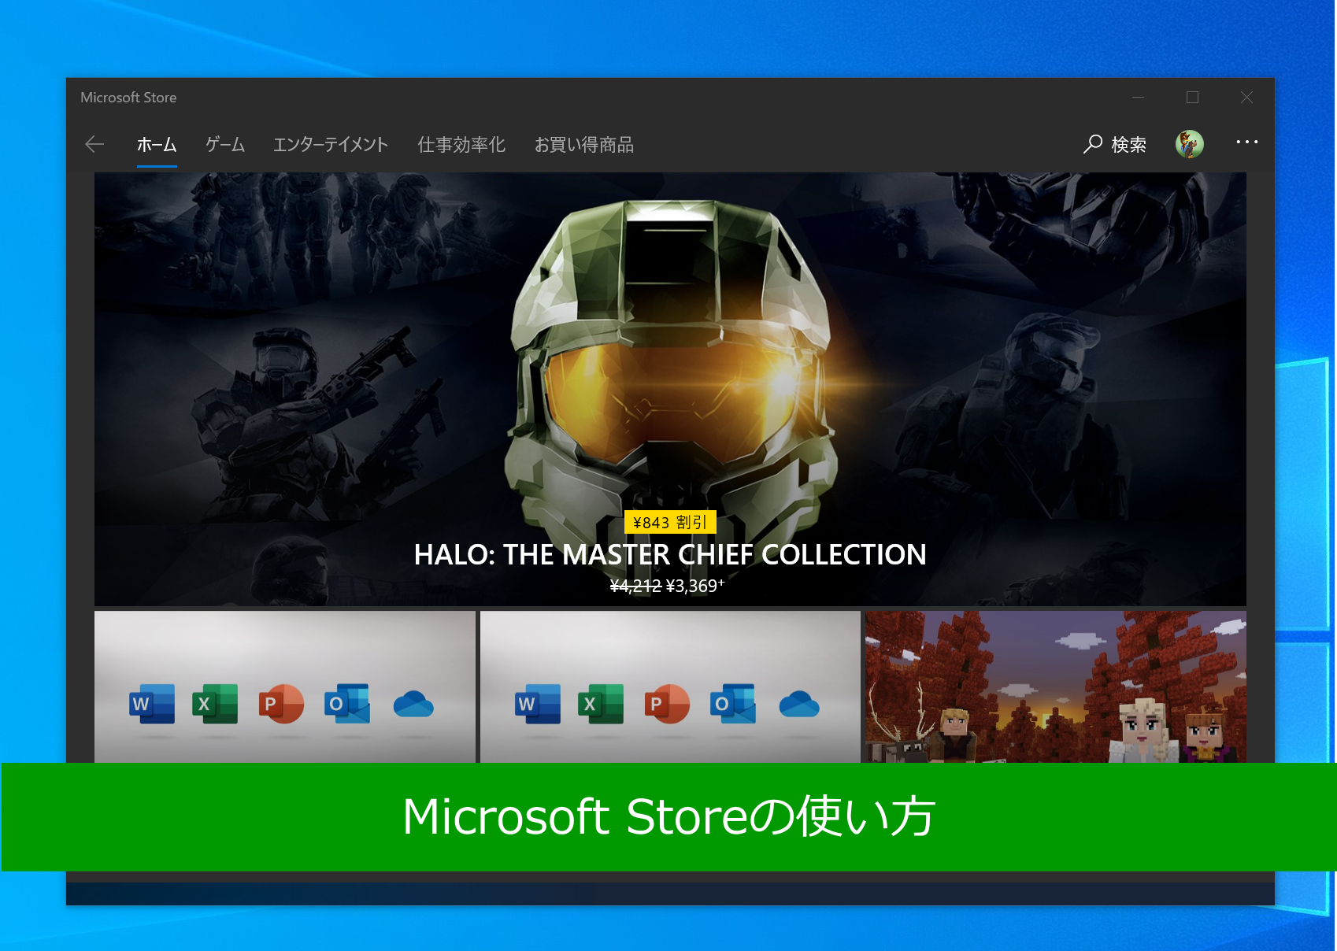
Task: Open the Halo Master Chief Collection banner
Action: tap(670, 389)
